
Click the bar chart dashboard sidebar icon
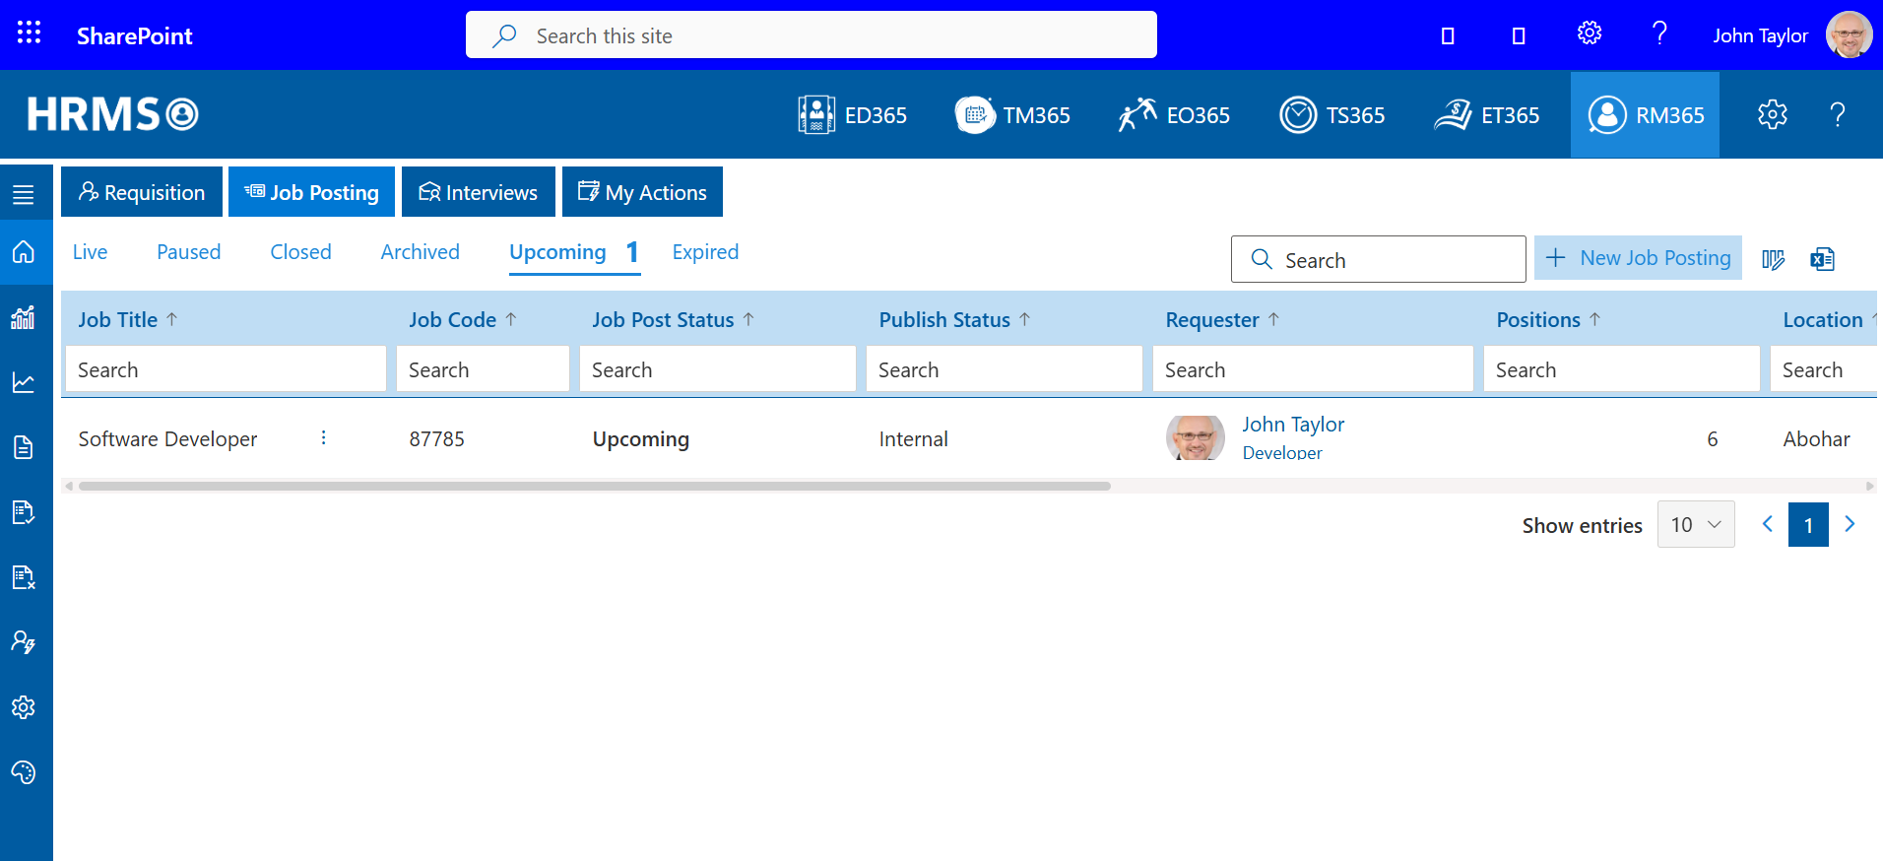[24, 317]
